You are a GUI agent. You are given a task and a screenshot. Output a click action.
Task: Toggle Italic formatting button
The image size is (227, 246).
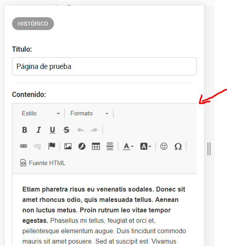(x=38, y=130)
